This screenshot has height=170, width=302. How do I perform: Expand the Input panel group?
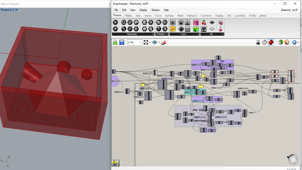point(198,34)
